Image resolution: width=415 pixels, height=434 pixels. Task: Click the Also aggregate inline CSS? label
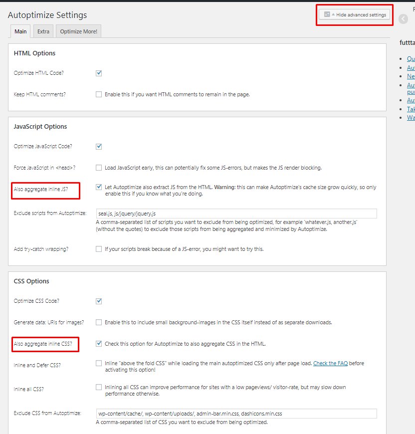(x=43, y=344)
